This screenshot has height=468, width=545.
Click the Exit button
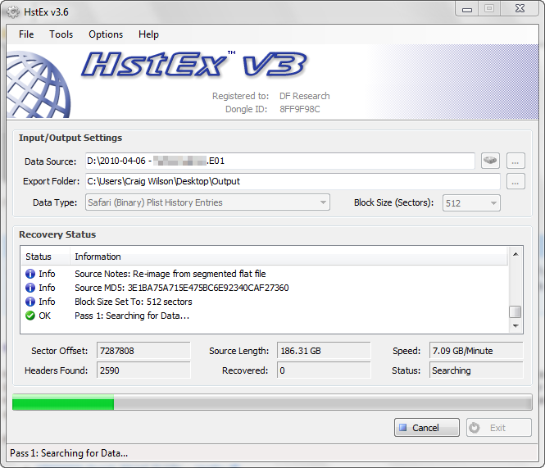coord(499,428)
